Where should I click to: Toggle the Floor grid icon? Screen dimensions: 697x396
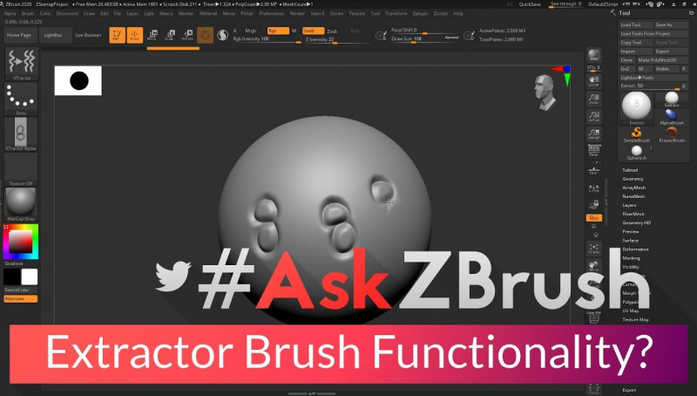coord(594,170)
